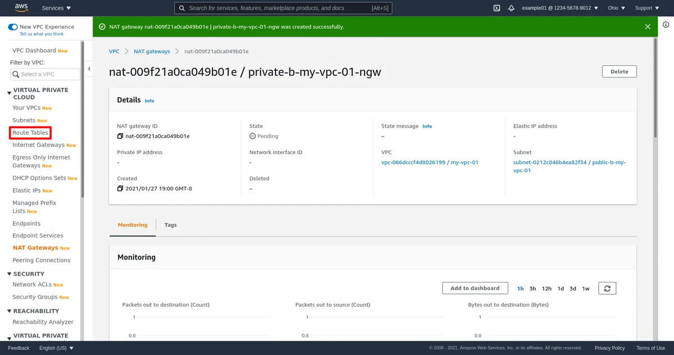
Task: Switch to the Tags tab
Action: click(x=171, y=225)
